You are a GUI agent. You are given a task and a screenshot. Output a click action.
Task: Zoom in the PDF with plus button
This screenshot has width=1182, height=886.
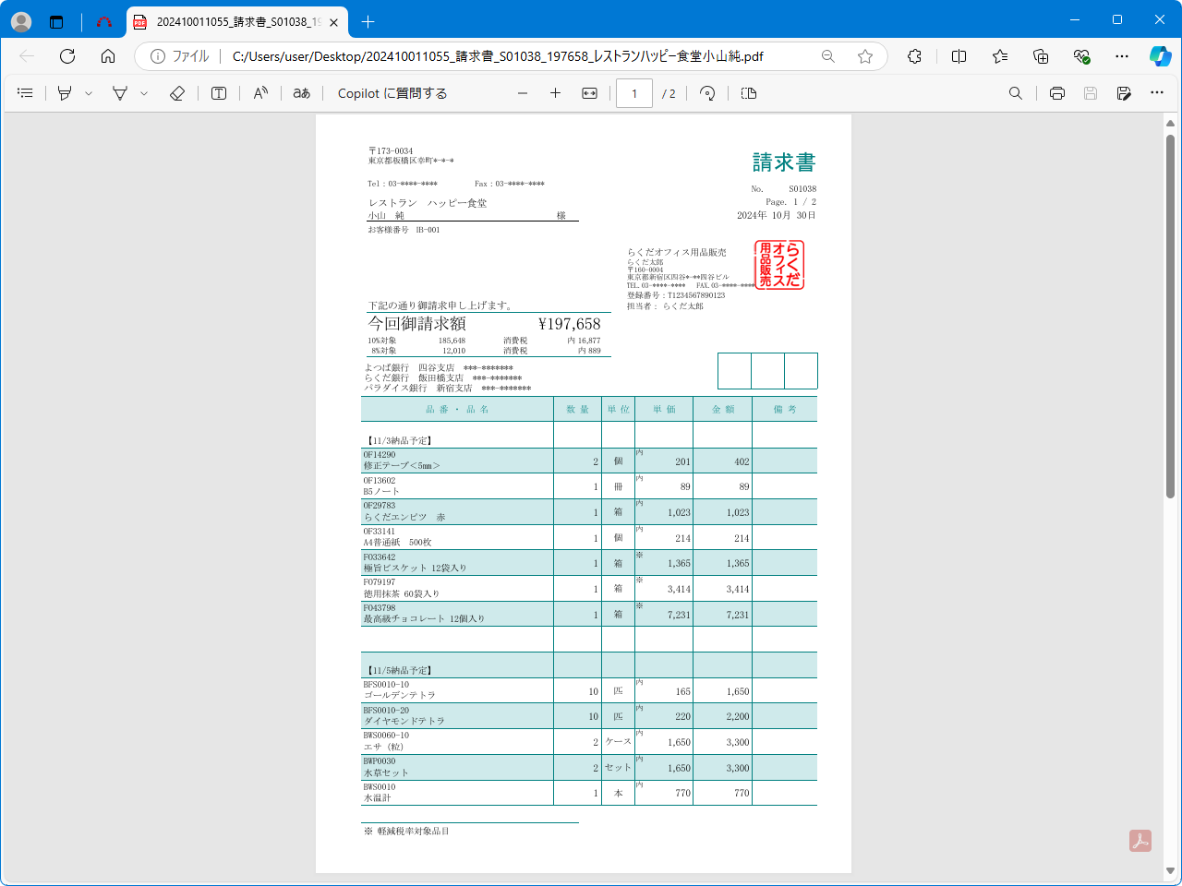coord(555,93)
